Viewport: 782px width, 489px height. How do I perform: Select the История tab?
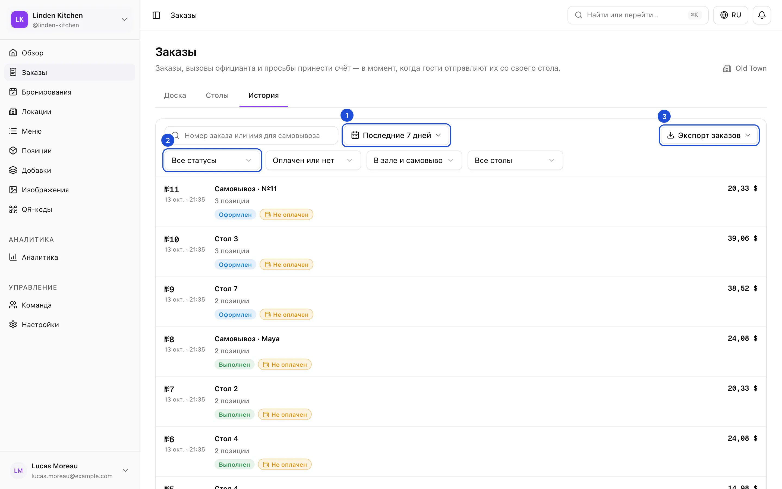pos(264,95)
